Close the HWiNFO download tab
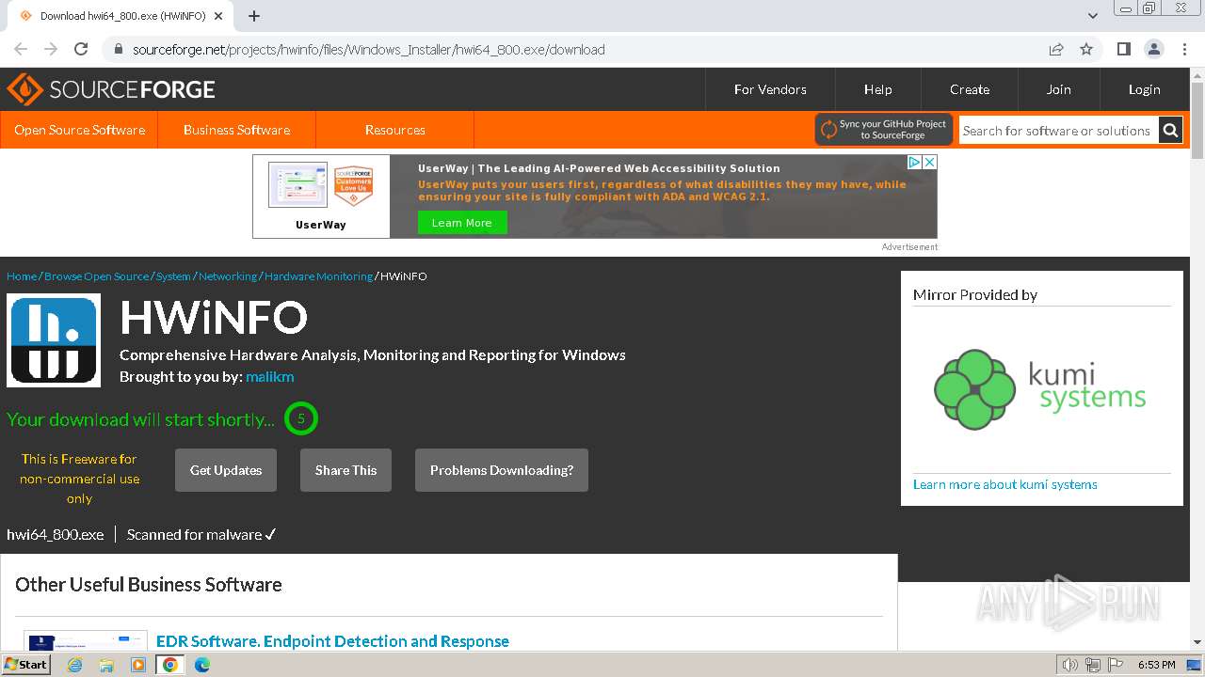The height and width of the screenshot is (677, 1205). tap(219, 16)
